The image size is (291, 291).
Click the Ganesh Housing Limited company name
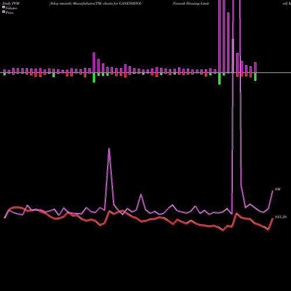(191, 3)
